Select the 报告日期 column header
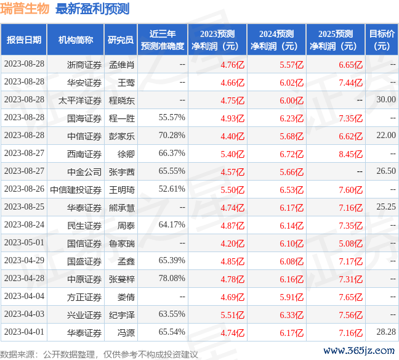This screenshot has width=399, height=360. 24,39
